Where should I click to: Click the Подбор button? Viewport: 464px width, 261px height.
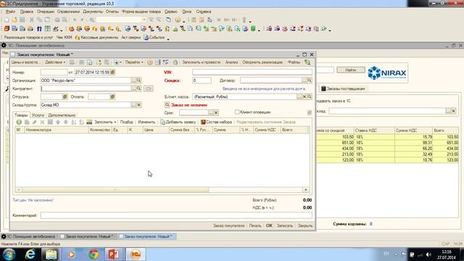click(127, 122)
